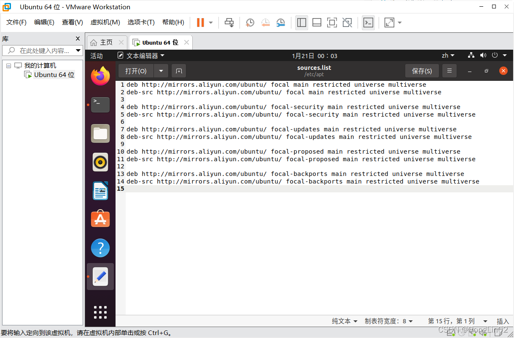Collapse the 我的计算机 tree node
This screenshot has width=514, height=338.
click(x=8, y=66)
